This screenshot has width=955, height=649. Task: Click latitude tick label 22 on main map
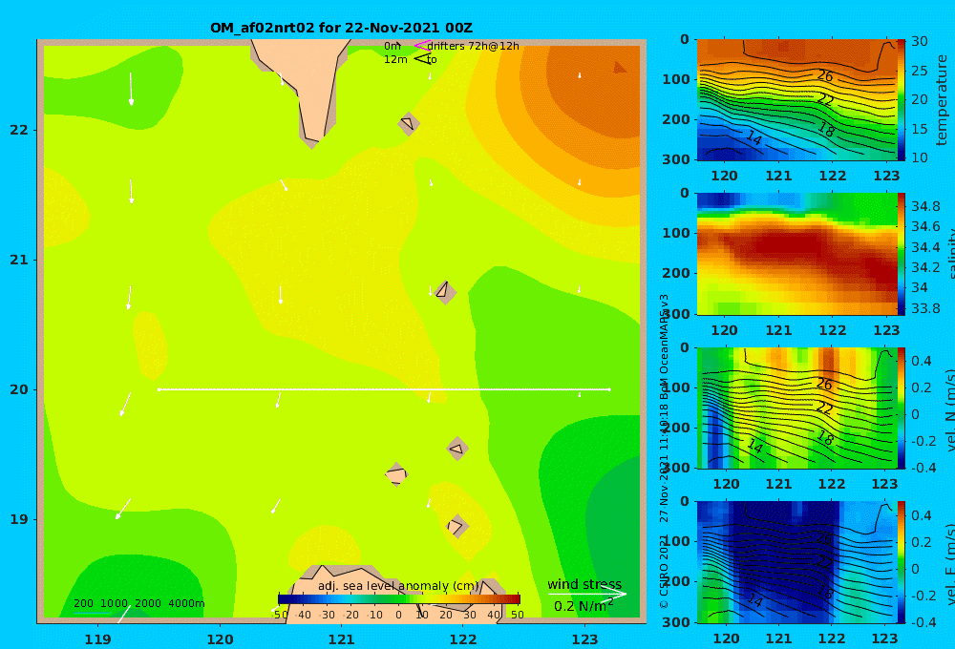pos(19,131)
